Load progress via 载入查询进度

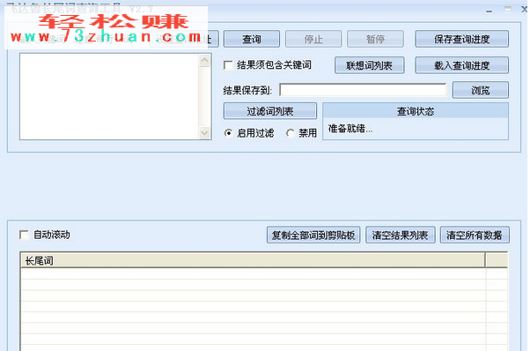(x=461, y=65)
